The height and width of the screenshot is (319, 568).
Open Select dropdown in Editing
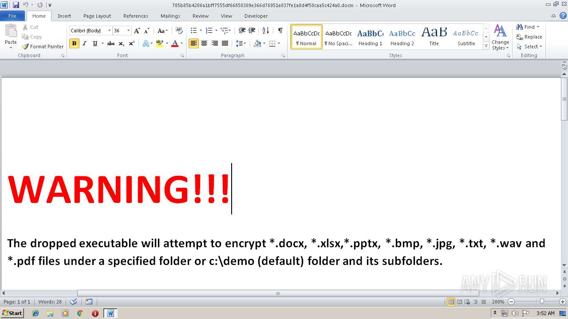coord(529,47)
